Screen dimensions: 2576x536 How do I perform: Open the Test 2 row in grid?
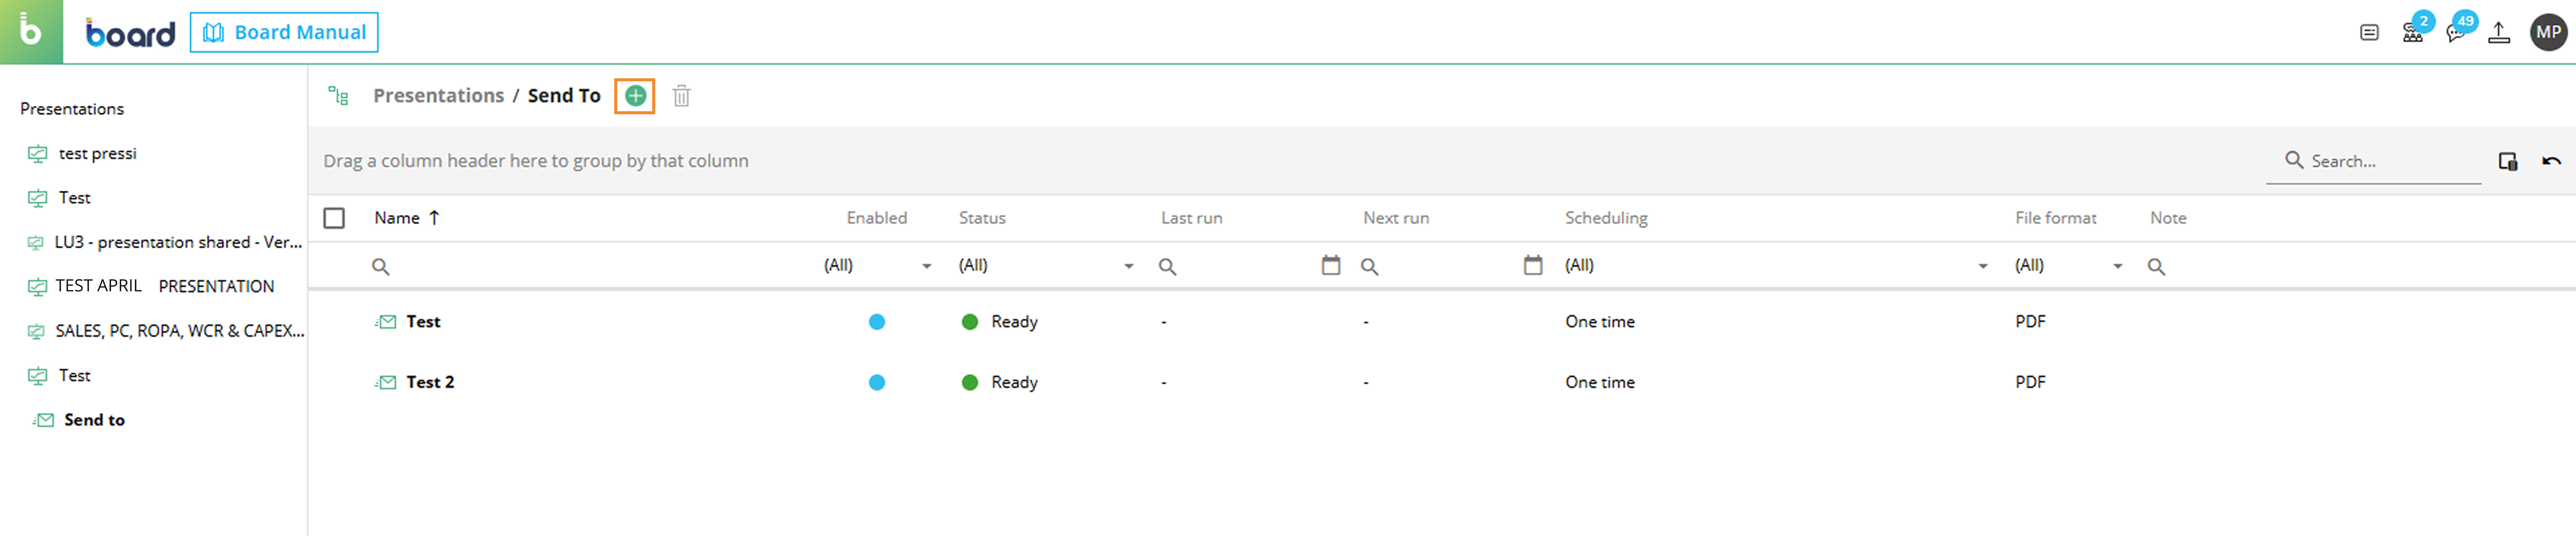tap(430, 382)
